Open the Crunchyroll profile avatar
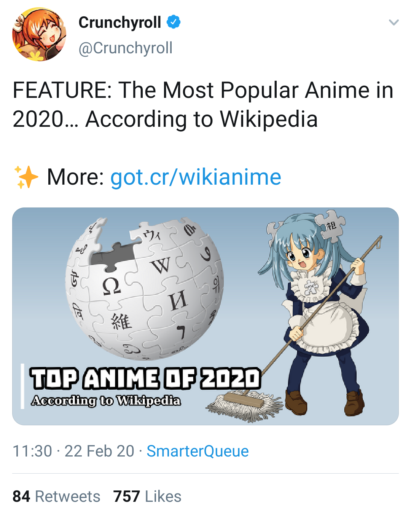Viewport: 411px width, 514px height. tap(39, 34)
